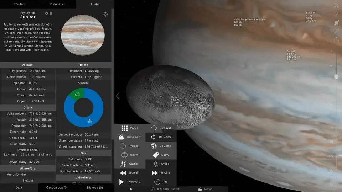342x192 pixels.
Task: Click Hustota value 1 327 kg/m3
Action: coord(93,77)
